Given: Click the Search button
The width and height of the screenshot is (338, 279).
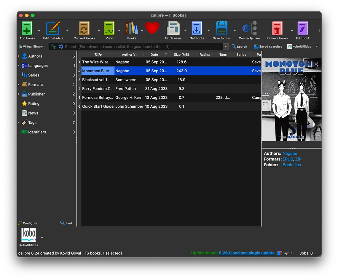Looking at the screenshot, I should coord(239,47).
